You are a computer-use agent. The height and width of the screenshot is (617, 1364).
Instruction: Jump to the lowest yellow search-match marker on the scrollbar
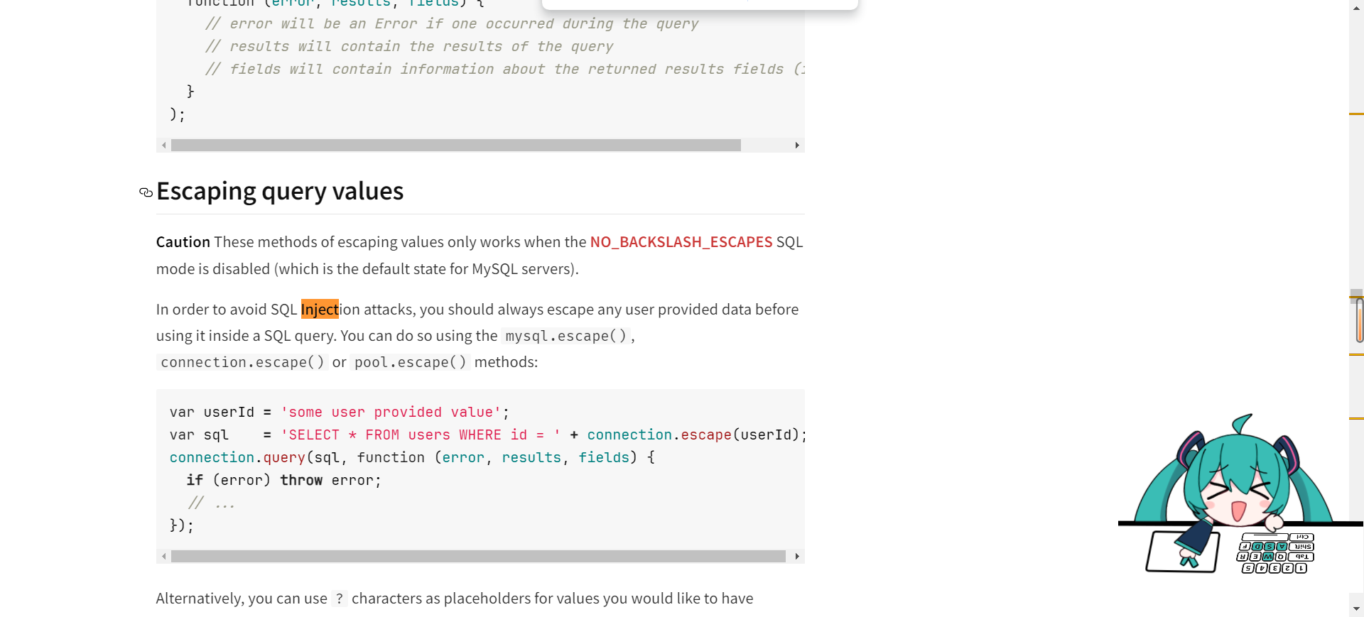(x=1356, y=419)
